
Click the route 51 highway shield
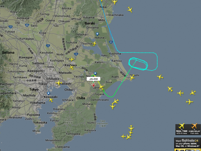[x=111, y=42]
